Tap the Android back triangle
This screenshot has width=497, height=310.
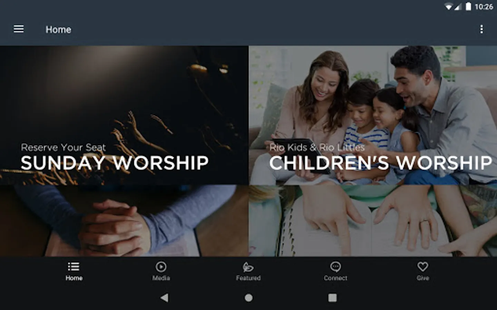(x=164, y=298)
